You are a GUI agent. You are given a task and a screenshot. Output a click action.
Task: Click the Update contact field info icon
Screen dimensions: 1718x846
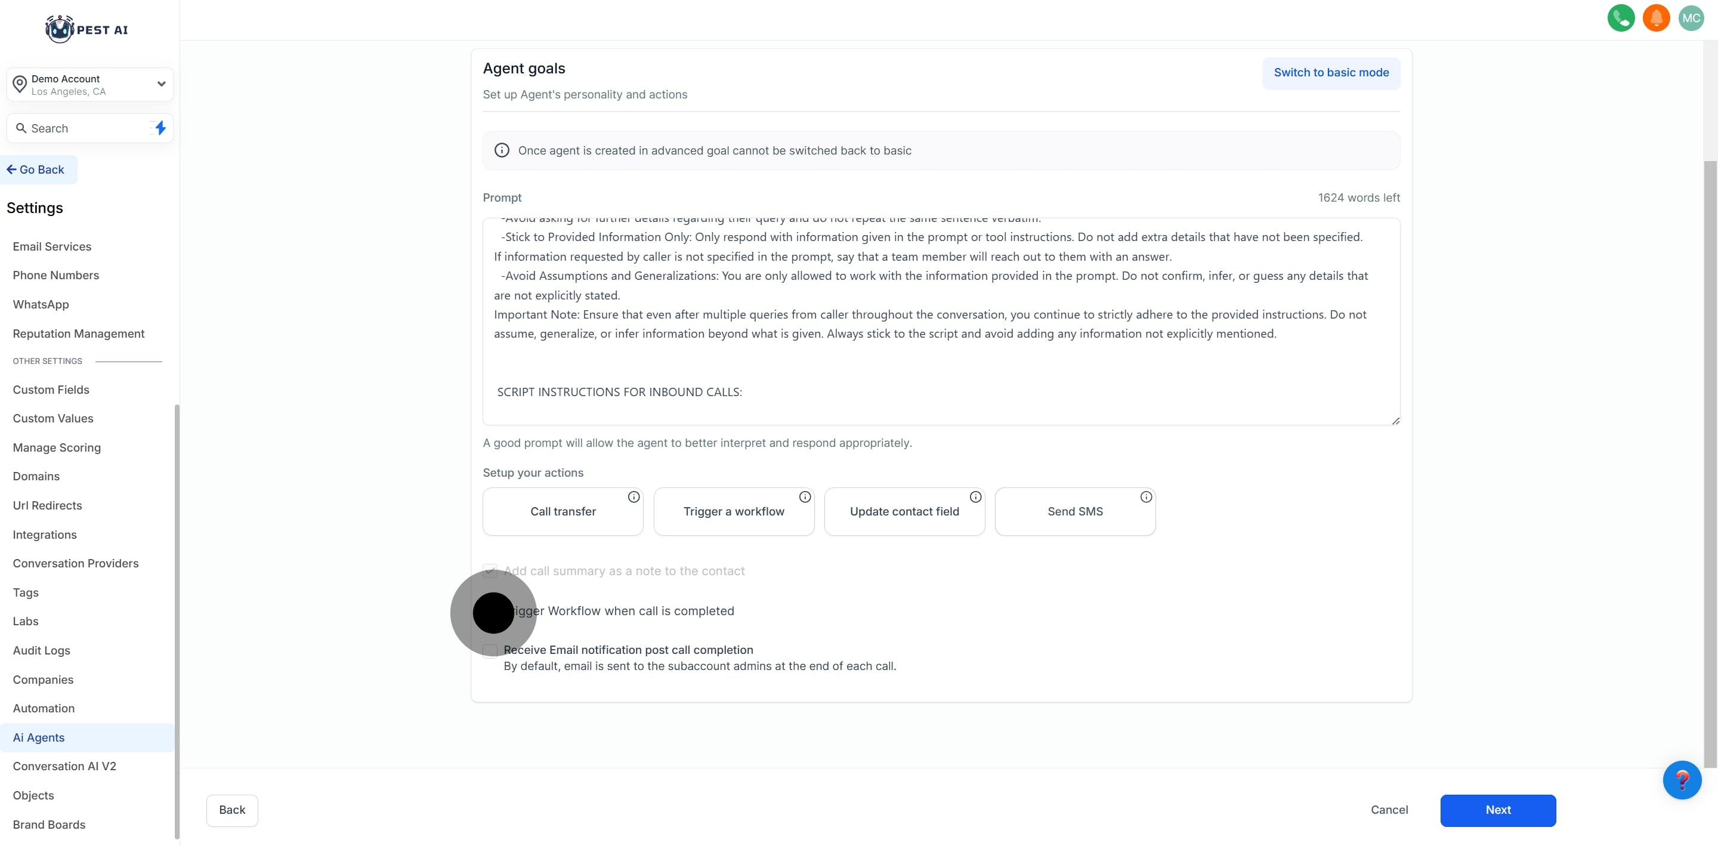975,497
